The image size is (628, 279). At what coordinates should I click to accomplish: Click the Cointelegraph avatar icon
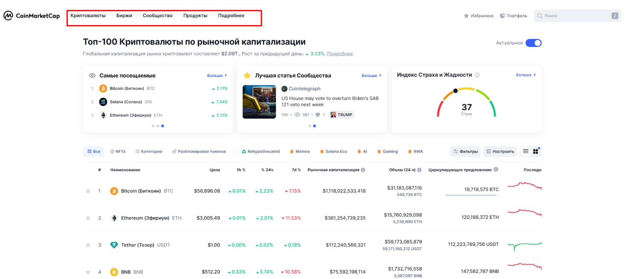[x=284, y=89]
